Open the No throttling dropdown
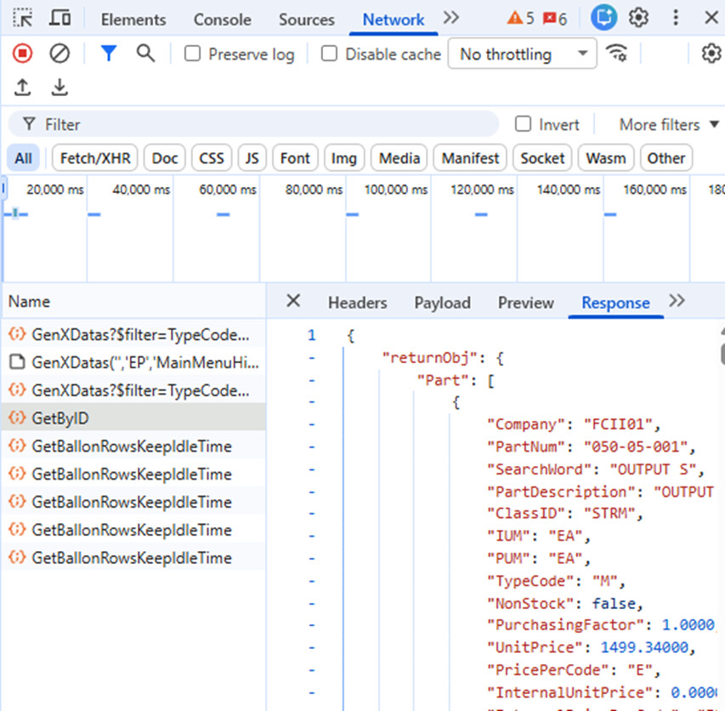The width and height of the screenshot is (725, 711). click(x=522, y=54)
